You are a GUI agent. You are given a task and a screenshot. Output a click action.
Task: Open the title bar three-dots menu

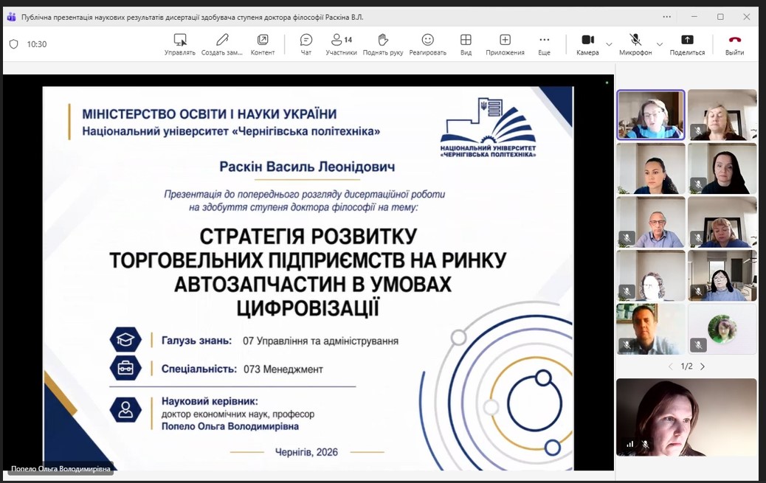pyautogui.click(x=667, y=17)
